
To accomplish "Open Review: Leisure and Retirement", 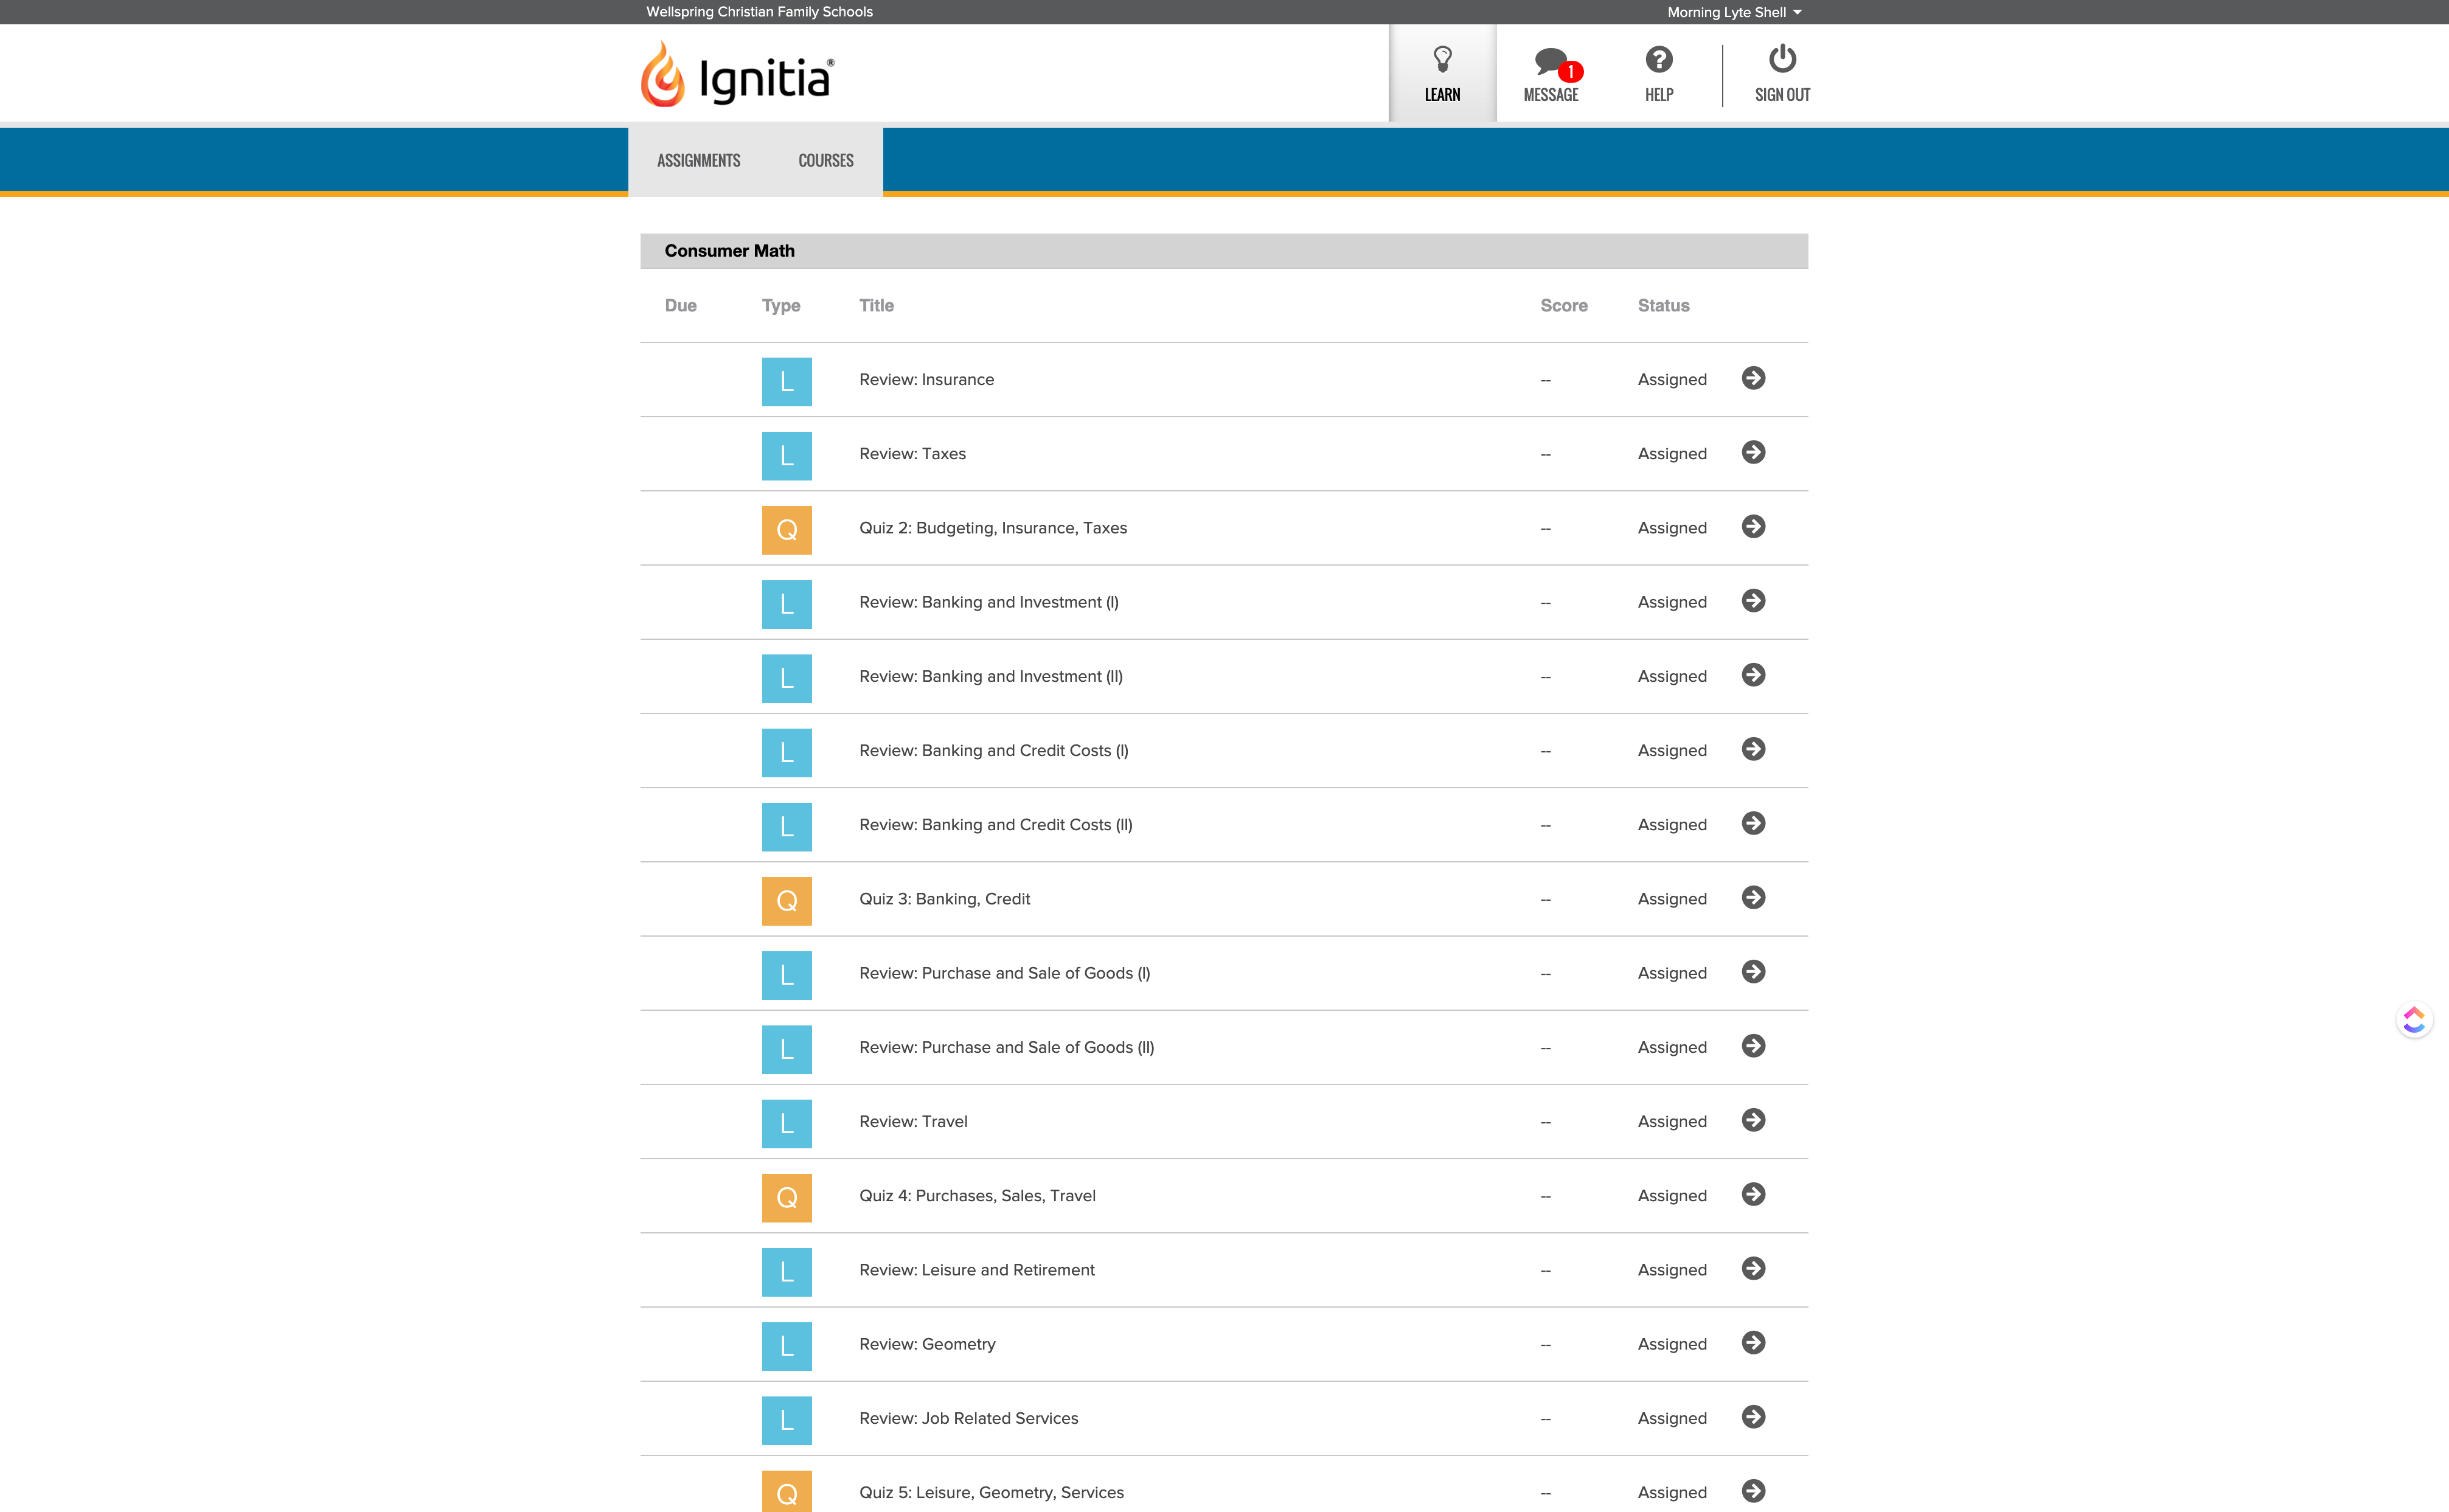I will coord(977,1270).
